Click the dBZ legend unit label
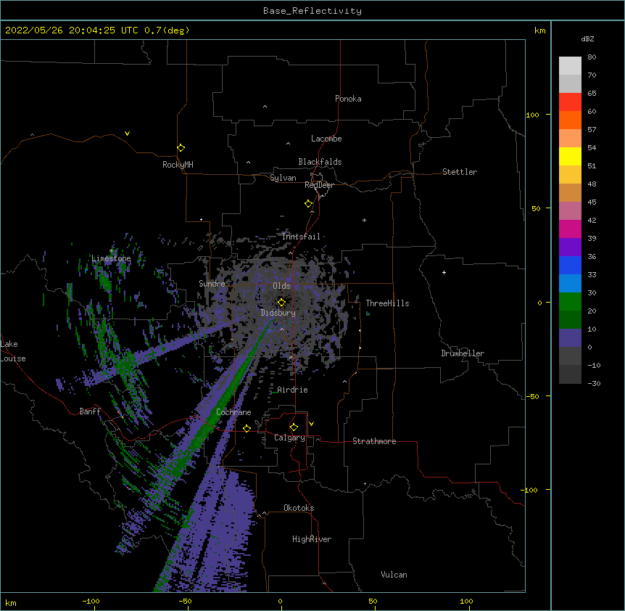Screen dimensions: 625x611 pyautogui.click(x=587, y=38)
